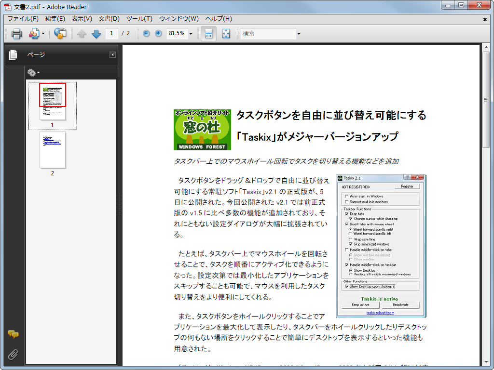Select the page 2 thumbnail
The width and height of the screenshot is (494, 370).
click(53, 150)
